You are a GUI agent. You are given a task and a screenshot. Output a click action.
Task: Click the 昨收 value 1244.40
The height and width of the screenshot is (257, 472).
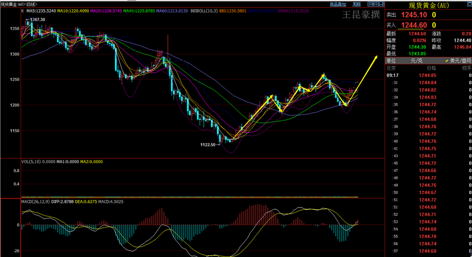(463, 40)
